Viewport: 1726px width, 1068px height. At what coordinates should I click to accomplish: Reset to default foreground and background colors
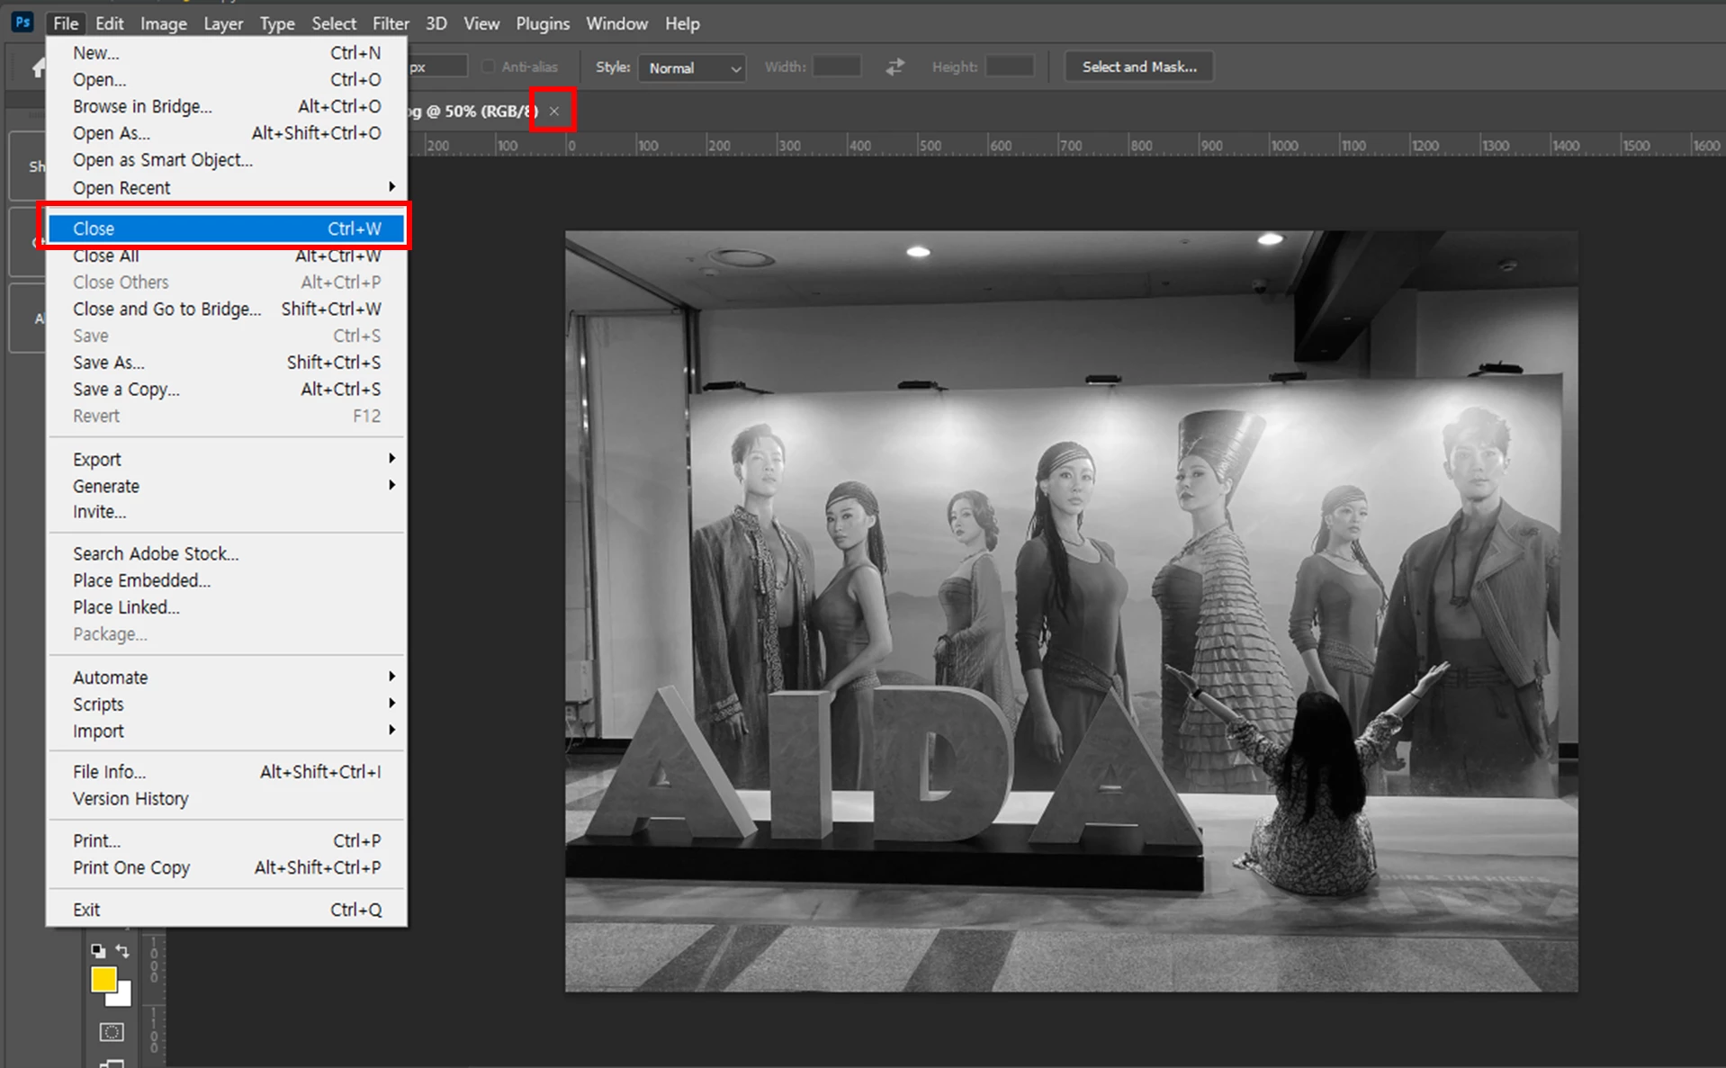coord(97,951)
